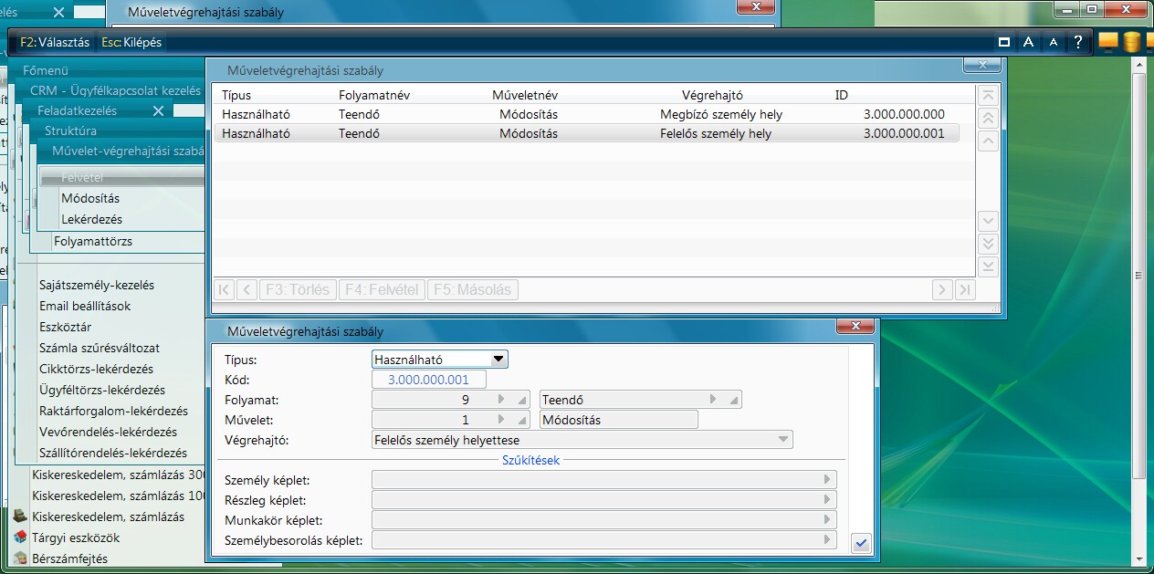1154x574 pixels.
Task: Jump to first row with top arrow
Action: 987,97
